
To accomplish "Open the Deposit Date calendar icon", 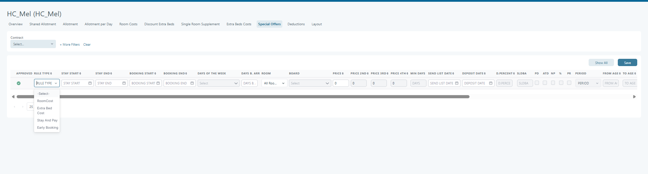I will pos(491,83).
